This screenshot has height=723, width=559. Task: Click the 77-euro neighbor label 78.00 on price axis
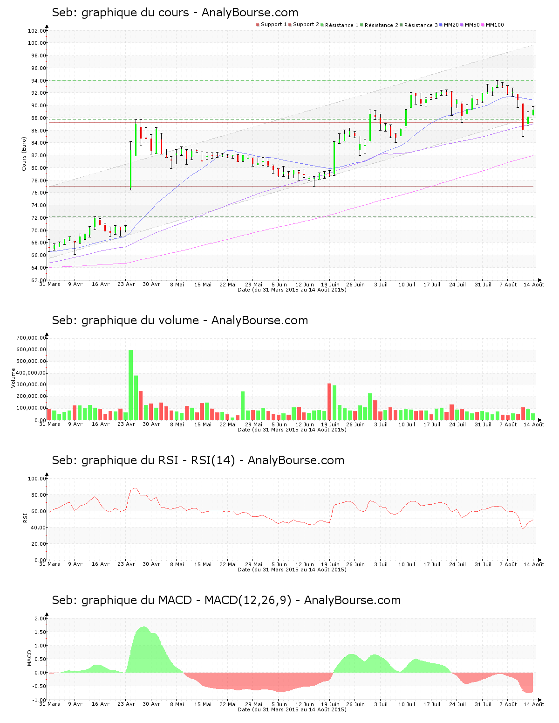[x=38, y=181]
